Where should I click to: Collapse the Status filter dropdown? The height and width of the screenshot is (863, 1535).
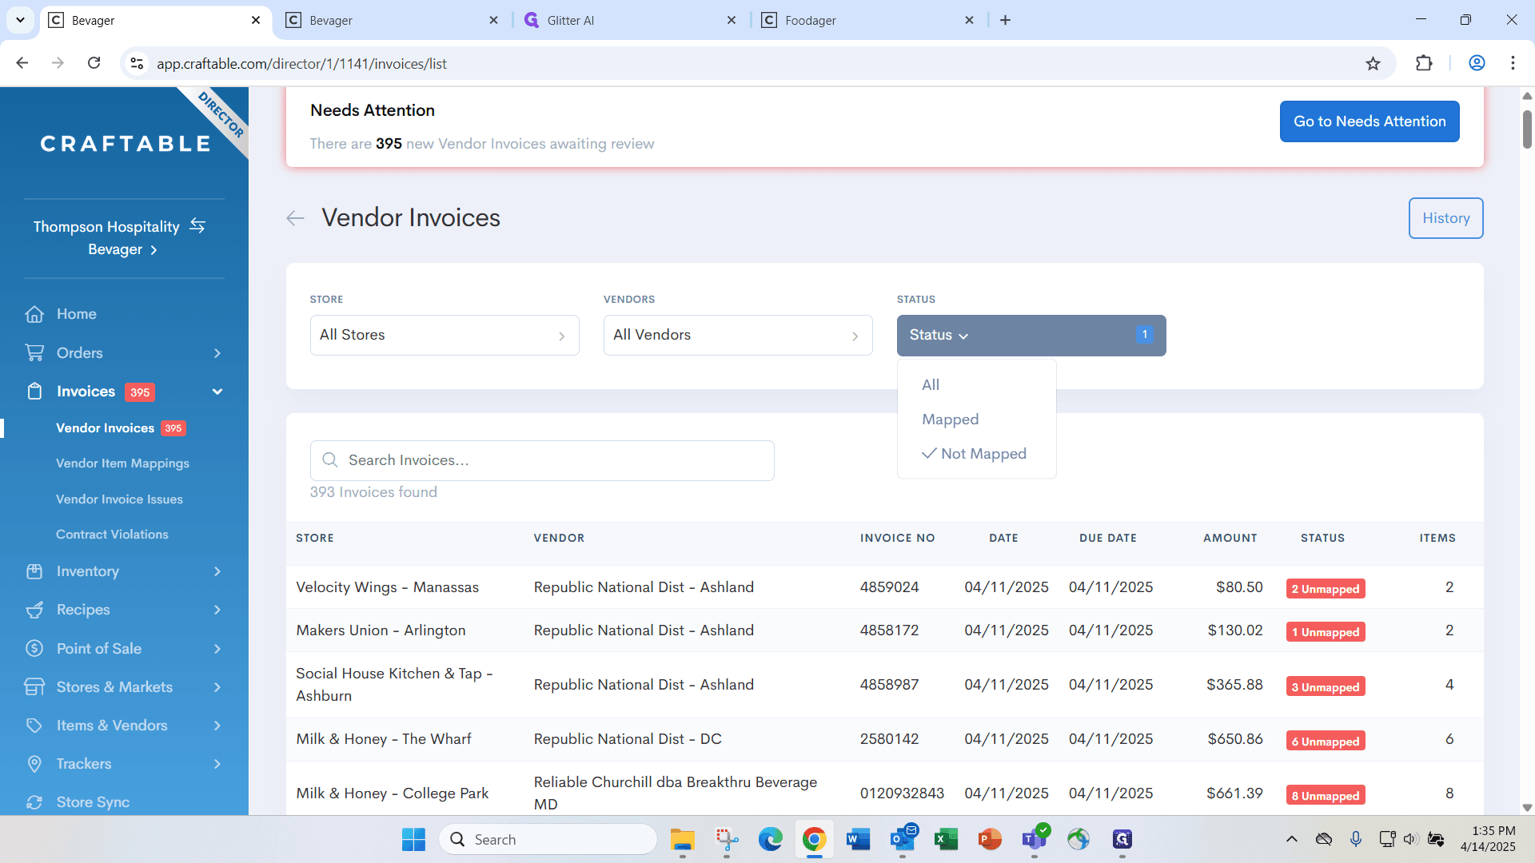[x=1031, y=336]
